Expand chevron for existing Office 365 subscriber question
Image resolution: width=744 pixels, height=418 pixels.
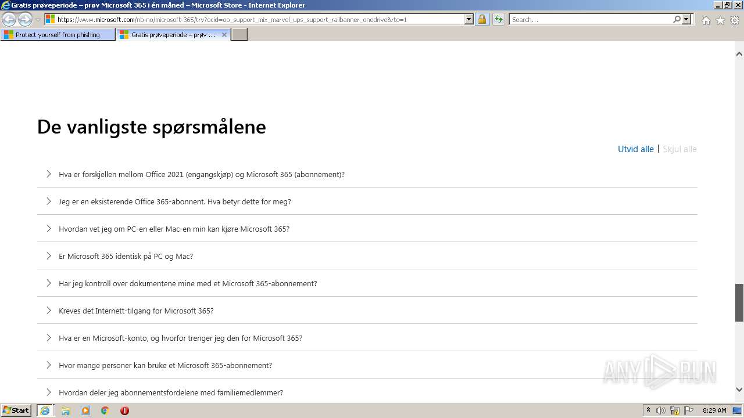click(x=49, y=201)
